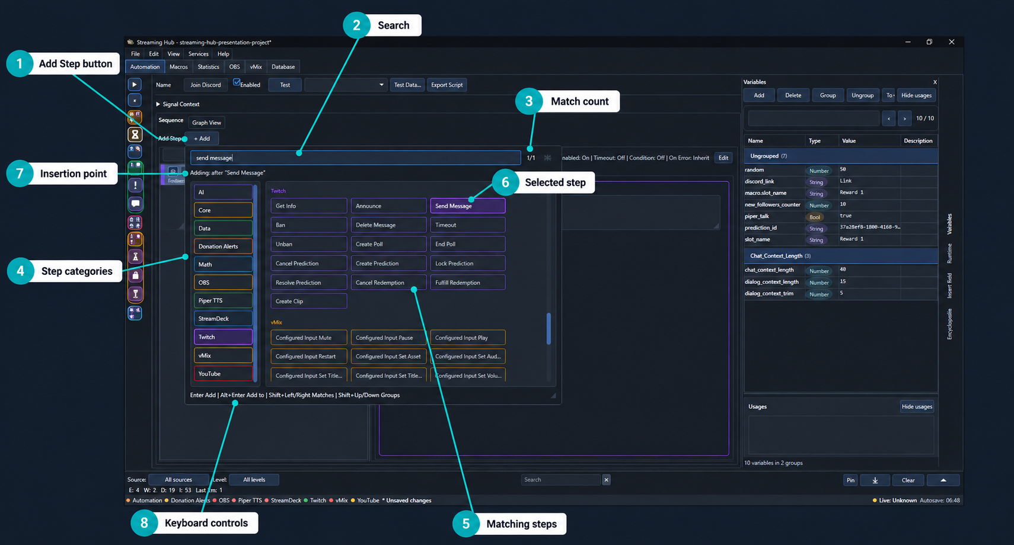Click the Export Script button
The image size is (1014, 545).
pyautogui.click(x=447, y=85)
